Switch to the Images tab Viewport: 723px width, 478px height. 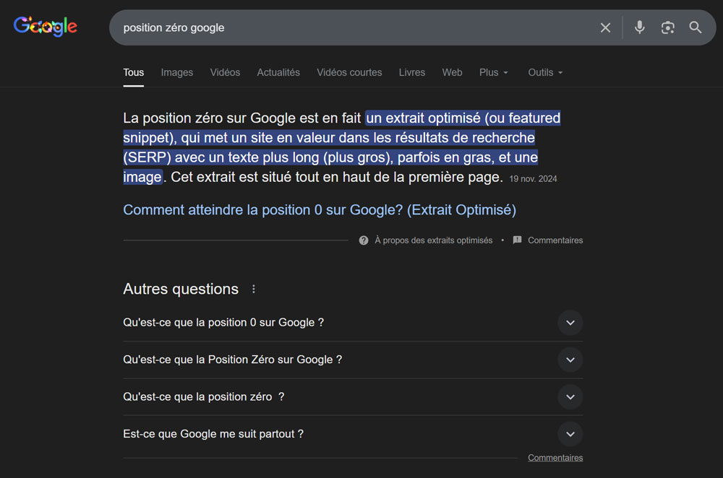[176, 72]
